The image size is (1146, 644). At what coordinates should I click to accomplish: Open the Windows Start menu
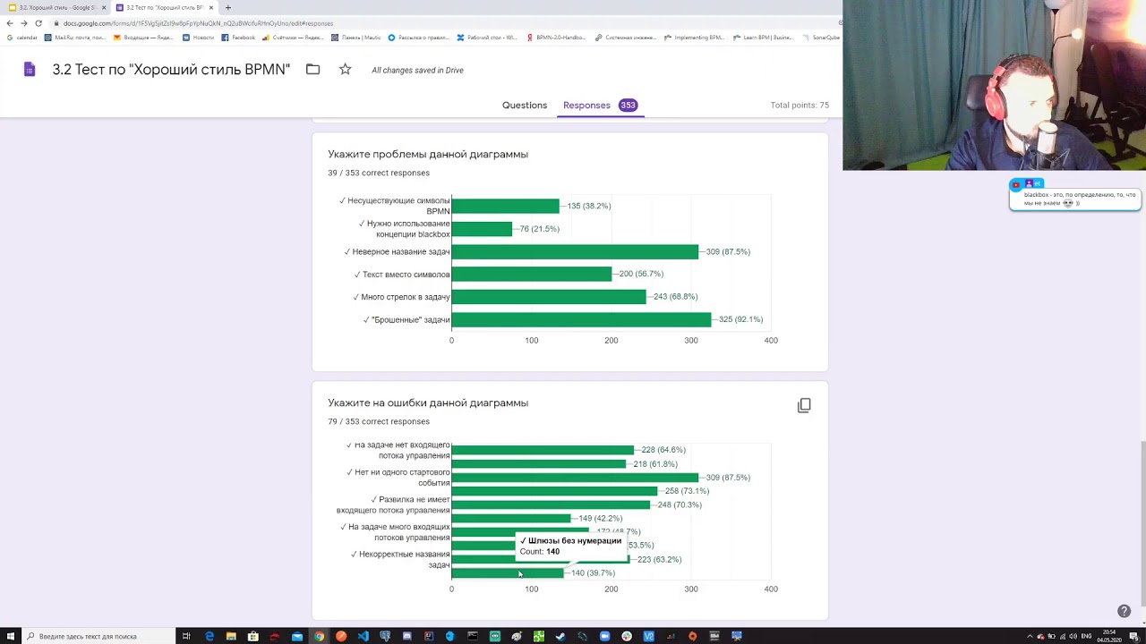point(9,636)
